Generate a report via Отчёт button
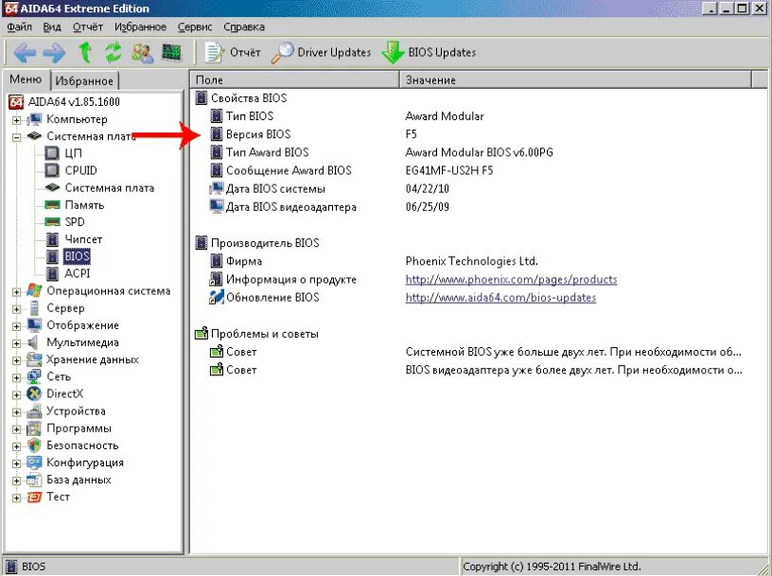Screen dimensions: 772x576 [233, 52]
